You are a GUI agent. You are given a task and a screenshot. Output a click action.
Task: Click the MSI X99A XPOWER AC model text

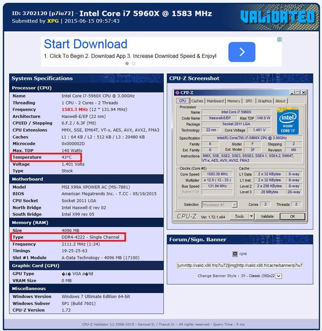point(96,187)
